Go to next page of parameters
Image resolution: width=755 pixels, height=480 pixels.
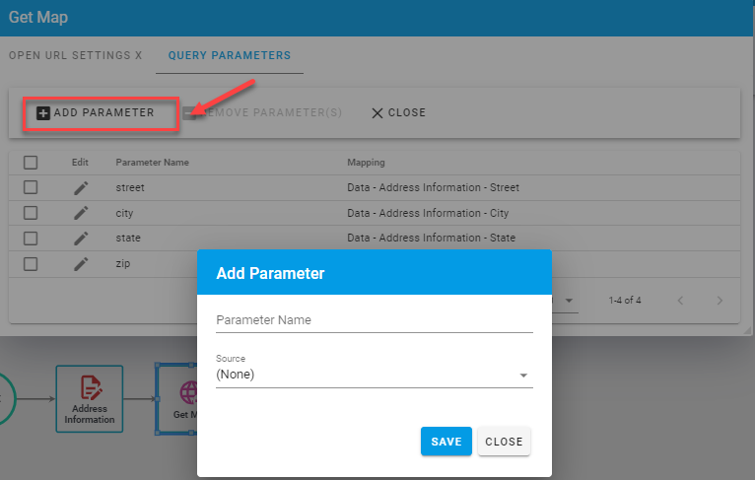click(720, 301)
